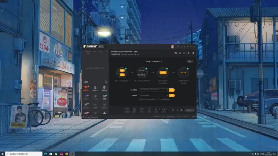Image resolution: width=278 pixels, height=156 pixels.
Task: Click the exit pill button in the OBS panel
Action: pyautogui.click(x=190, y=61)
